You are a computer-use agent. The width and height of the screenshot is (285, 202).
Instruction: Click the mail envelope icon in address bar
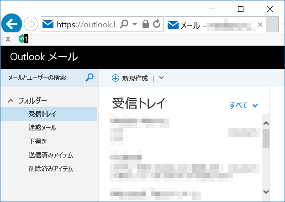(x=48, y=24)
